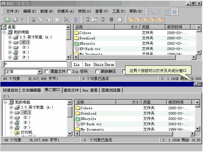Viewport: 203px width, 152px height.
Task: Select the 文本编辑器 tab
Action: coord(32,90)
